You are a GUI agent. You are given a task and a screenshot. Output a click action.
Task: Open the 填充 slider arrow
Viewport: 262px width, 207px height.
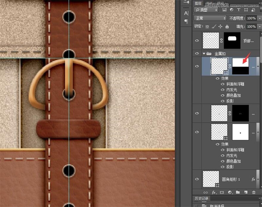click(259, 26)
